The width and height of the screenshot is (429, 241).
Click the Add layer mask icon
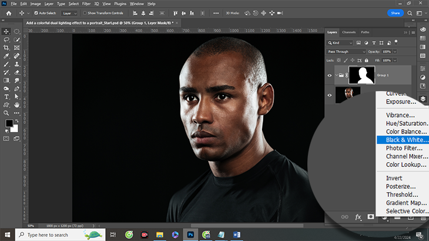coord(371,217)
